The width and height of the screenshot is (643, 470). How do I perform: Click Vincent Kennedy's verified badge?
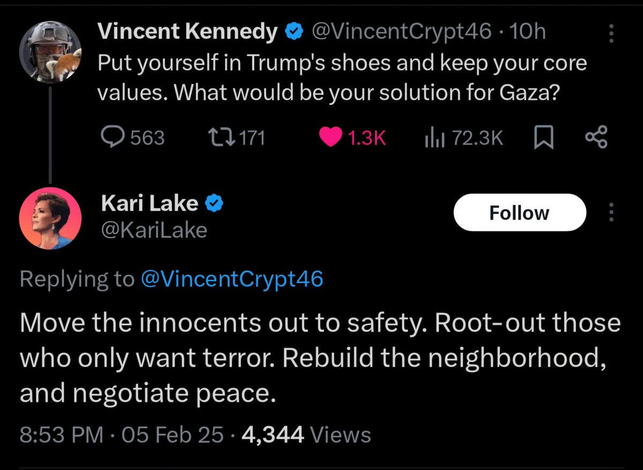[293, 33]
